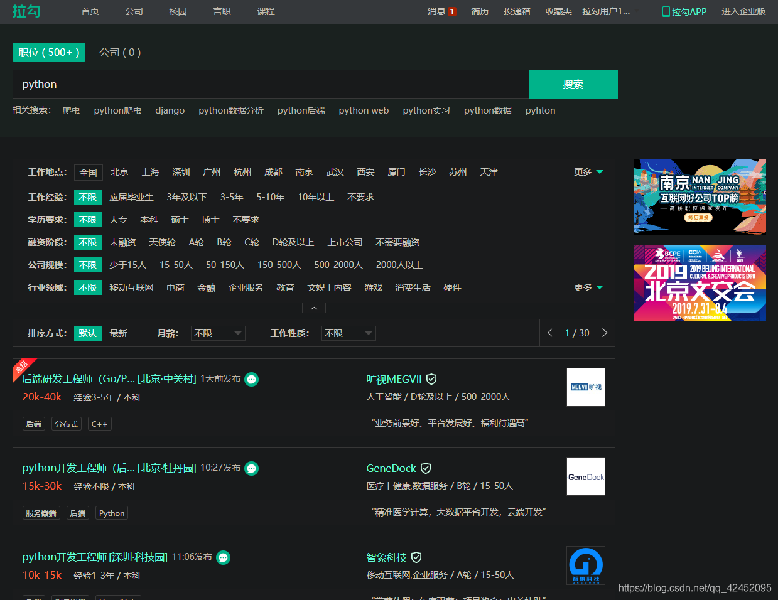This screenshot has width=778, height=600.
Task: Open 校园 in top navigation
Action: (x=178, y=11)
